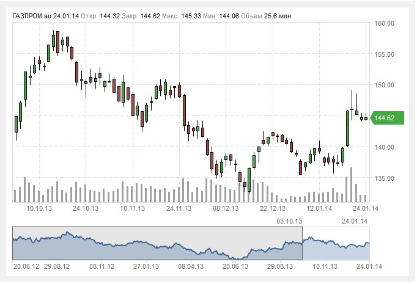Select the 150.00 price axis label
Viewport: 417px width, 284px height.
coord(385,85)
